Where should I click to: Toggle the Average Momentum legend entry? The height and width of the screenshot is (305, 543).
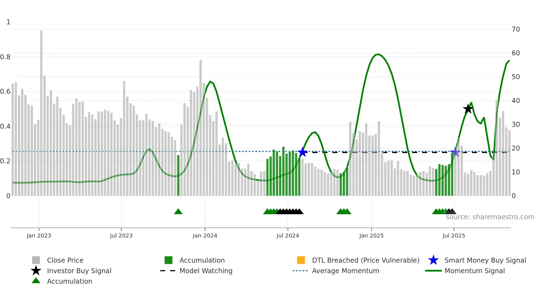coord(345,271)
